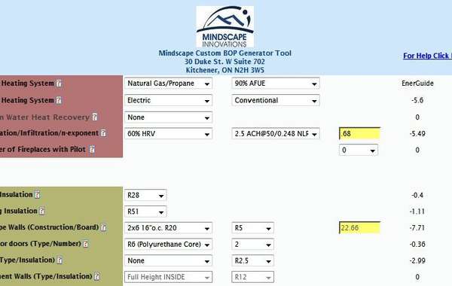Screen dimensions: 452x286
Task: Open help icon for Infiltration/n-exponent row
Action: pos(103,133)
